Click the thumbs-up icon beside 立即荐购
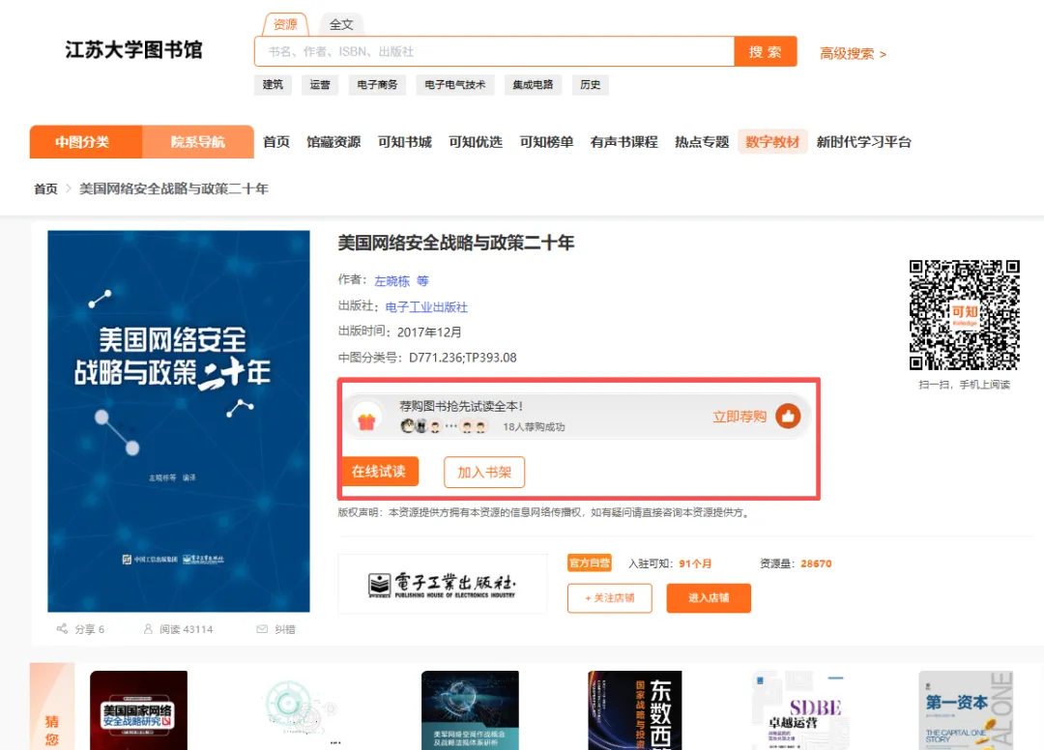This screenshot has height=750, width=1044. point(788,416)
